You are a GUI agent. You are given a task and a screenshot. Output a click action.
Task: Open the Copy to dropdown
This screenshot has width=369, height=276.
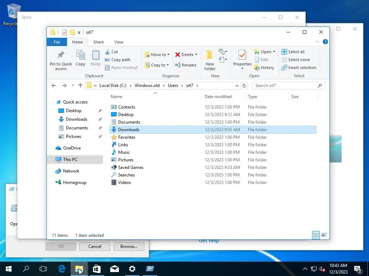point(157,65)
